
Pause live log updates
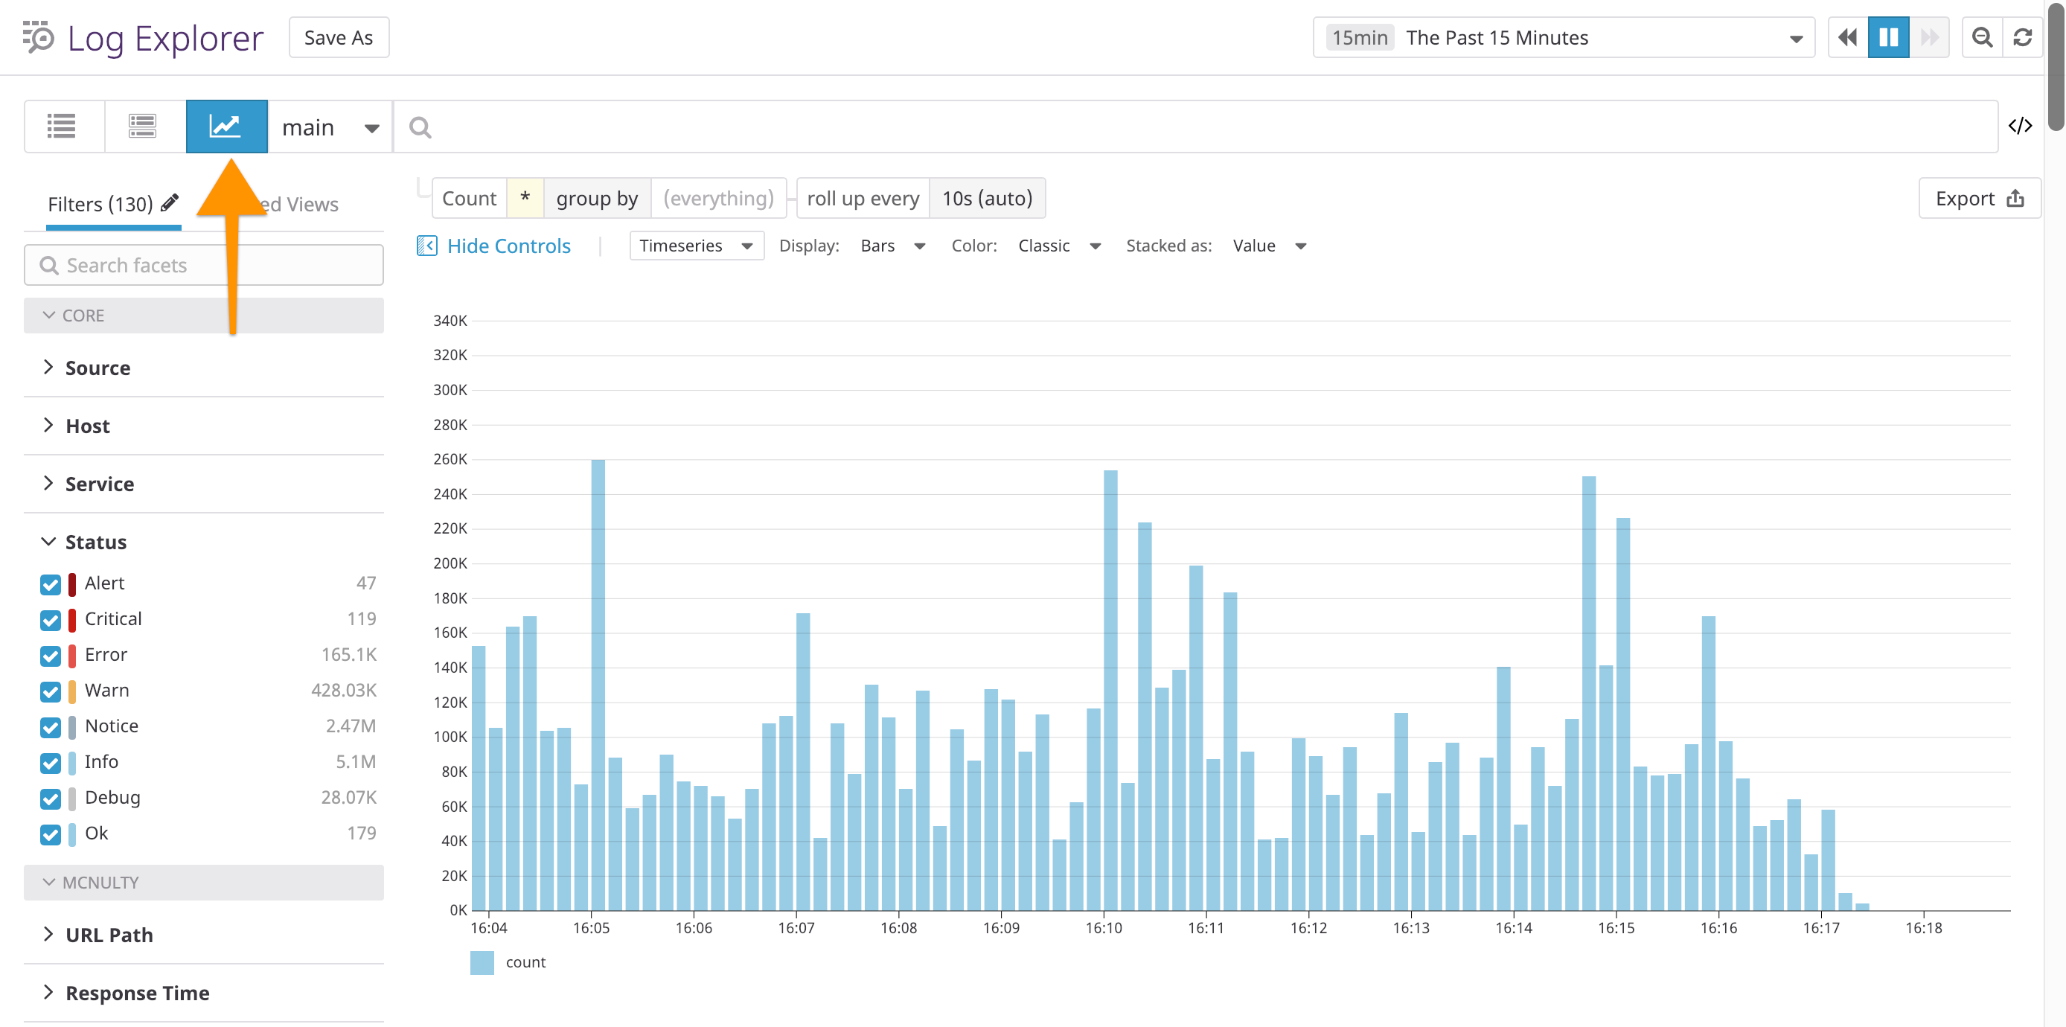pos(1888,38)
